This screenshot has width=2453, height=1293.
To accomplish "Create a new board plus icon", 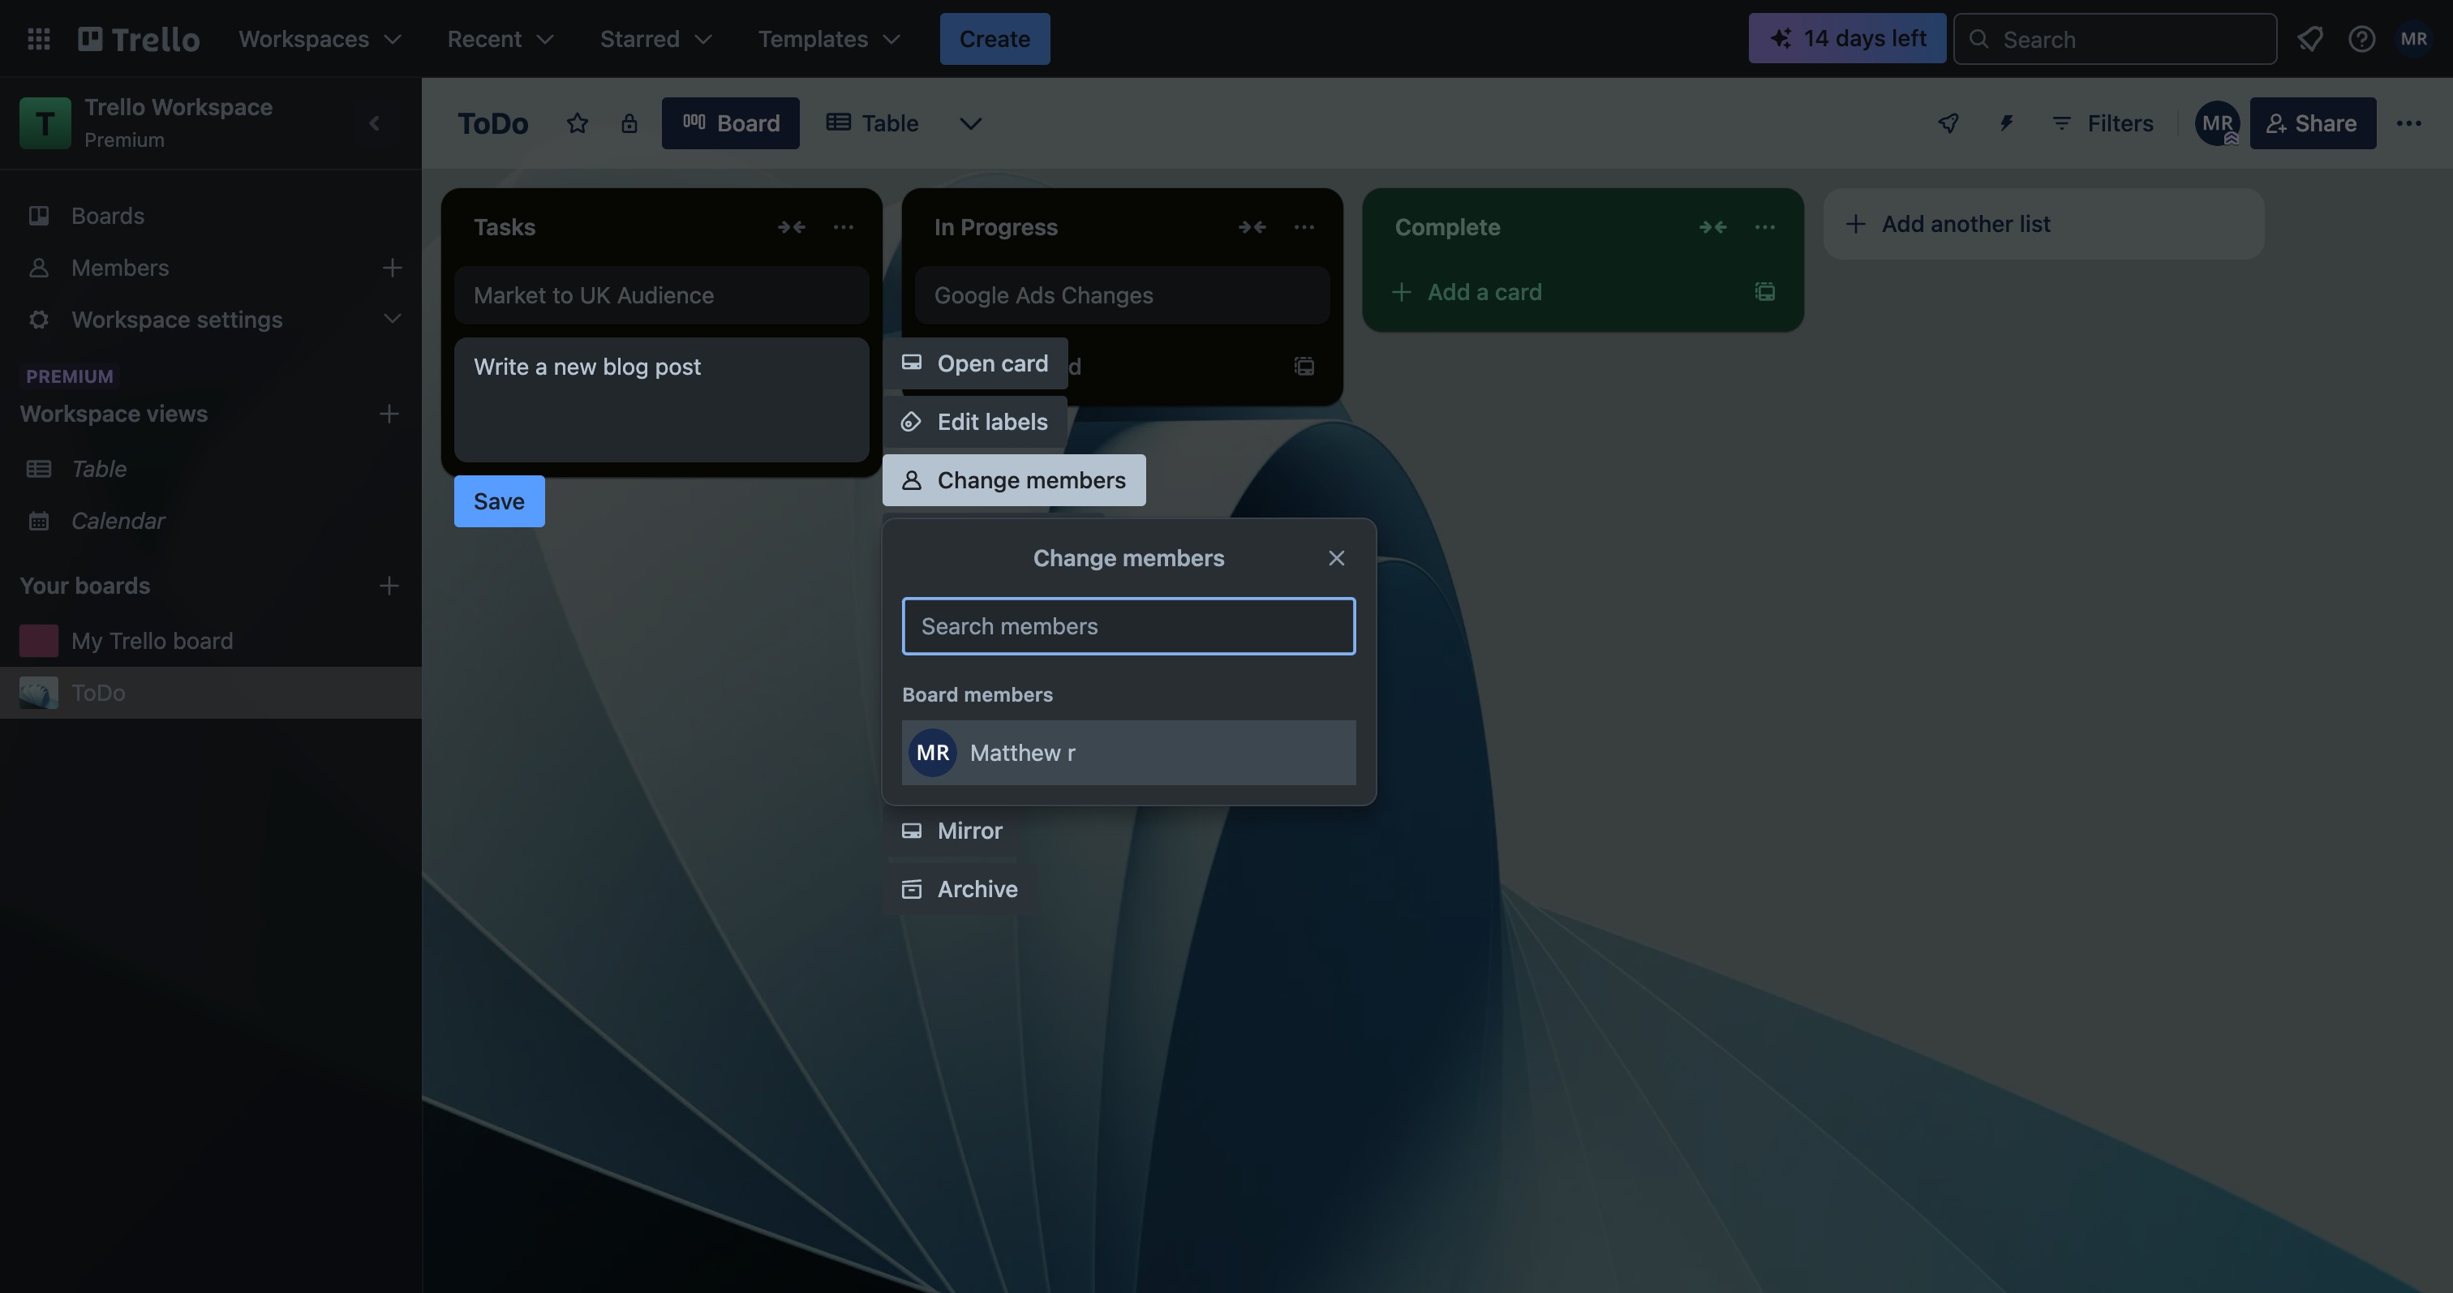I will [x=389, y=586].
